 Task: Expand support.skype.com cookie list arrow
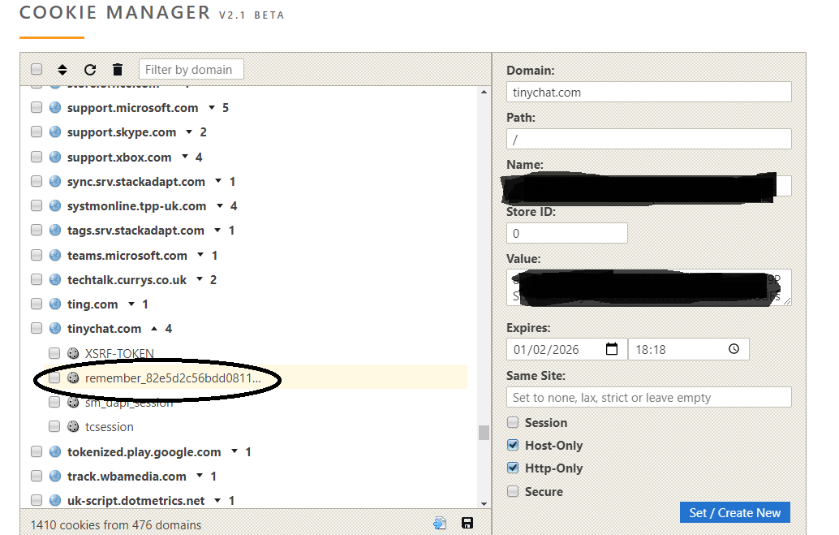click(189, 132)
